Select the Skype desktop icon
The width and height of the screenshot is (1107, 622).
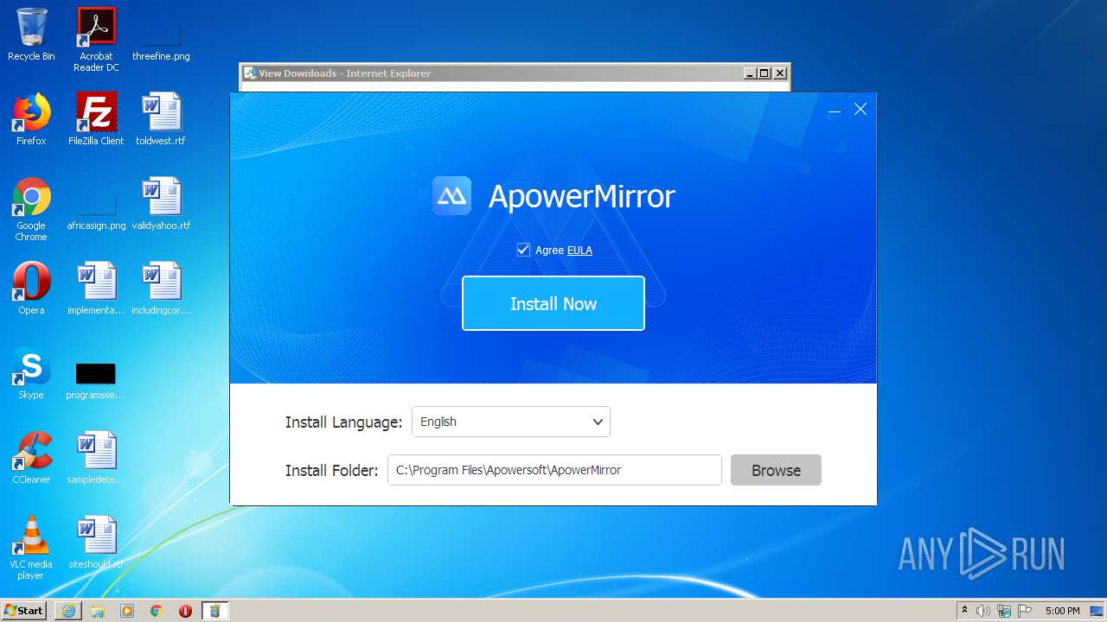(31, 373)
